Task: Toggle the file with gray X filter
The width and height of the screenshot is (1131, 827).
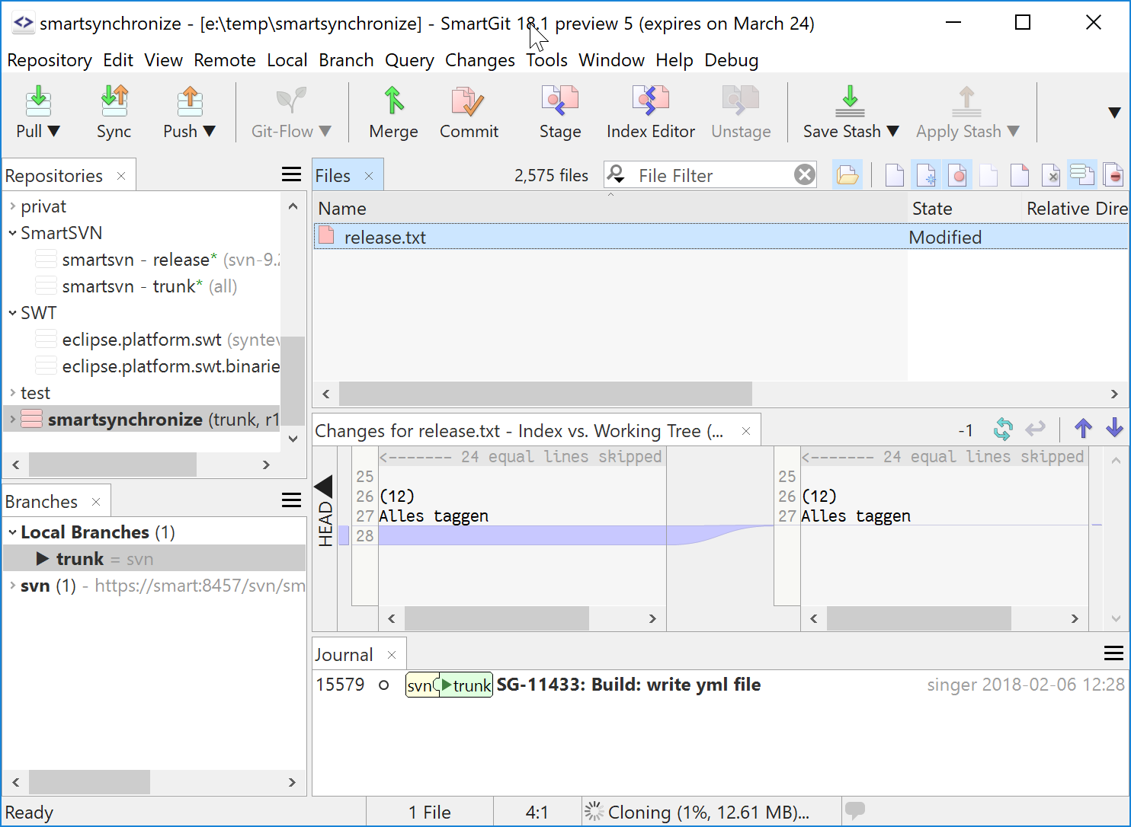Action: pos(1051,175)
